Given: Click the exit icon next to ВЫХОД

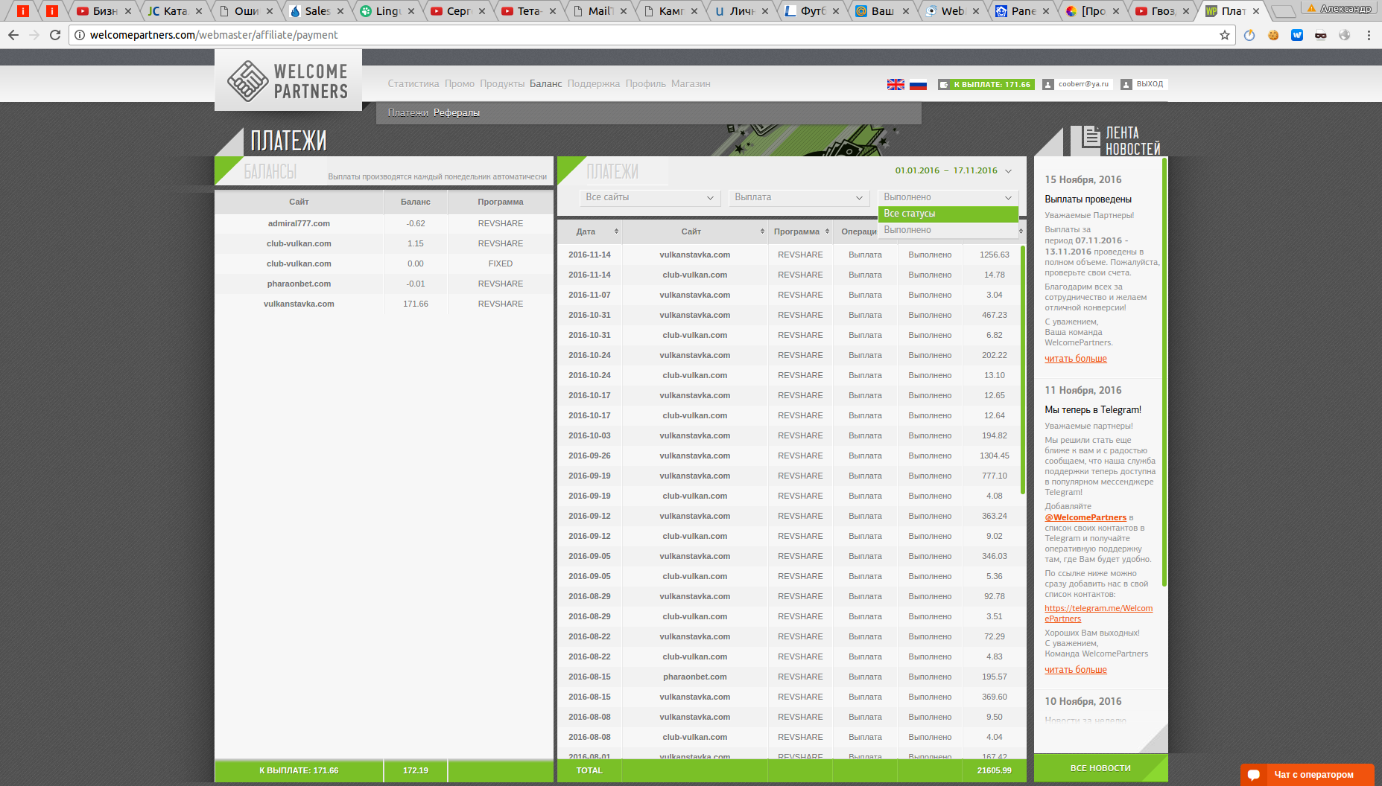Looking at the screenshot, I should tap(1126, 84).
